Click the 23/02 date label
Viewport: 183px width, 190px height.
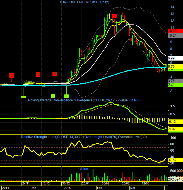point(126,183)
